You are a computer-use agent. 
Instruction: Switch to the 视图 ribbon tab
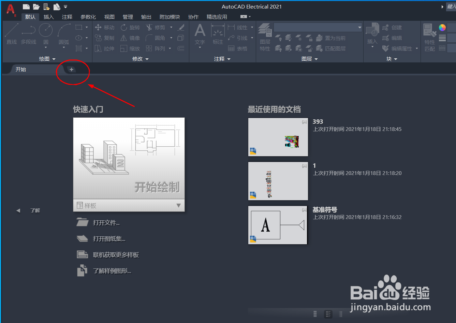click(x=109, y=17)
